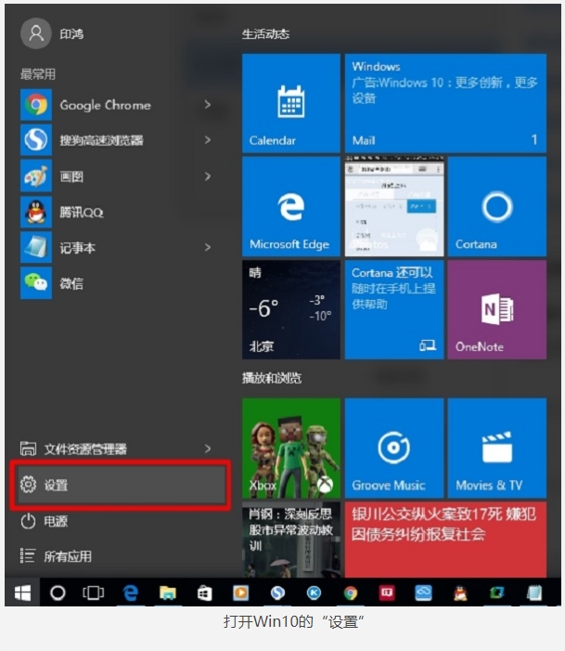
Task: Open the Movies & TV tile
Action: coord(497,448)
